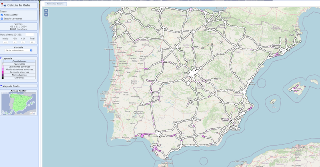Click the Capas section heading
This screenshot has height=167, width=320.
point(3,12)
